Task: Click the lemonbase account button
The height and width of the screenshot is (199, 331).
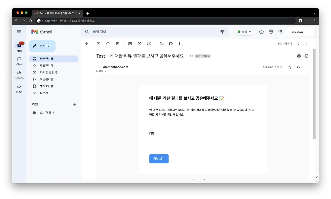Action: (x=301, y=32)
